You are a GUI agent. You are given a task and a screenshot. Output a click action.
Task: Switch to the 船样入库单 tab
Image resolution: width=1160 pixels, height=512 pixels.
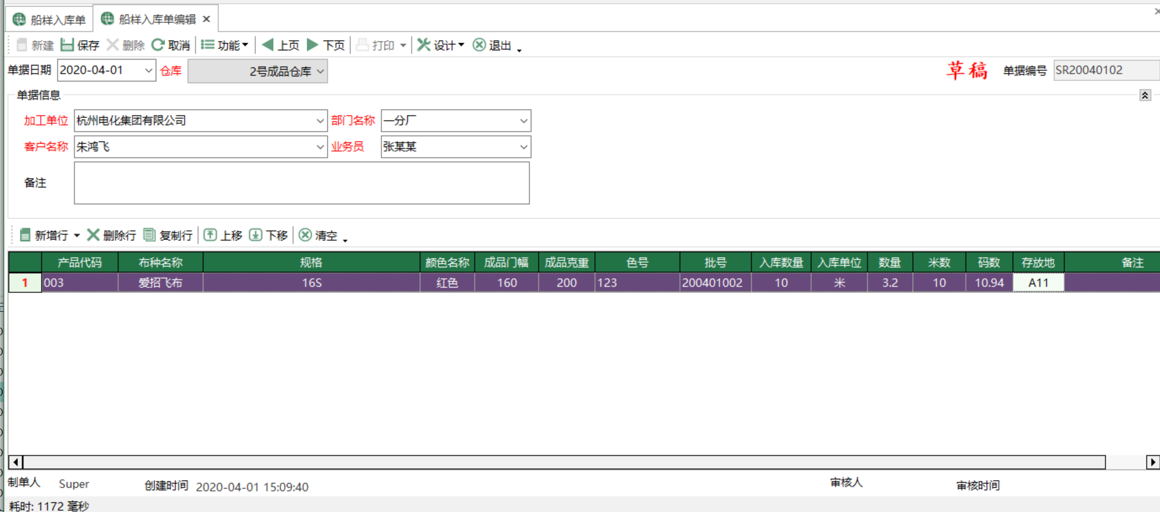click(49, 20)
